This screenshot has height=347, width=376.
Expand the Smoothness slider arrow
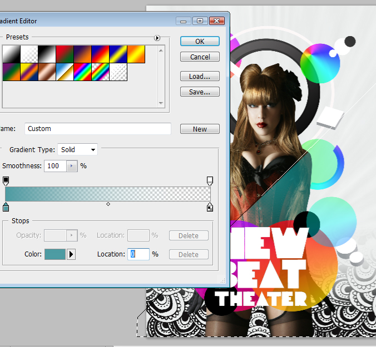pyautogui.click(x=72, y=166)
